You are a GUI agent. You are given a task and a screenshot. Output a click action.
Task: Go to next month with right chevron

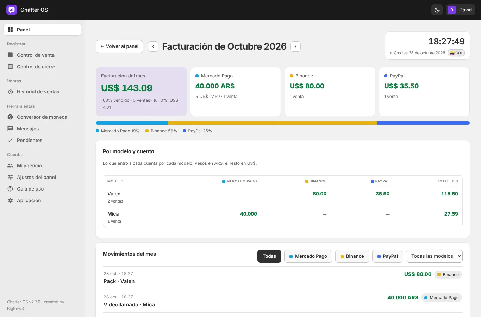(x=295, y=46)
